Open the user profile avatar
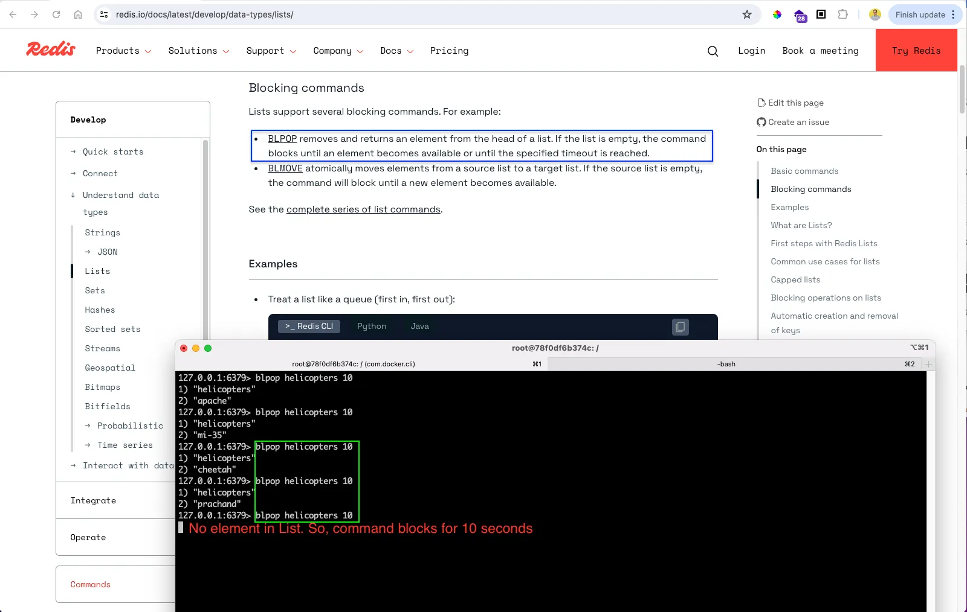Viewport: 967px width, 612px height. click(x=875, y=14)
